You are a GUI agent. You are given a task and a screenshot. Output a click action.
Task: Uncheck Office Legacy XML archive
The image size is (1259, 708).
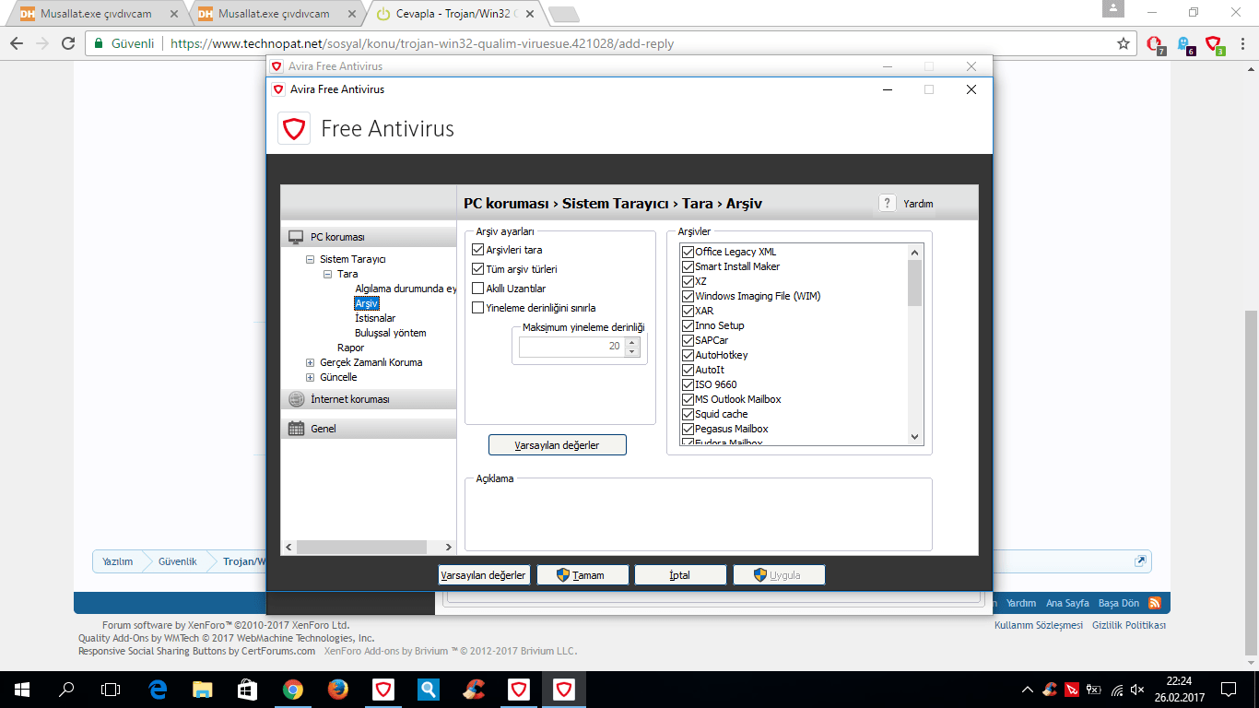(x=688, y=252)
